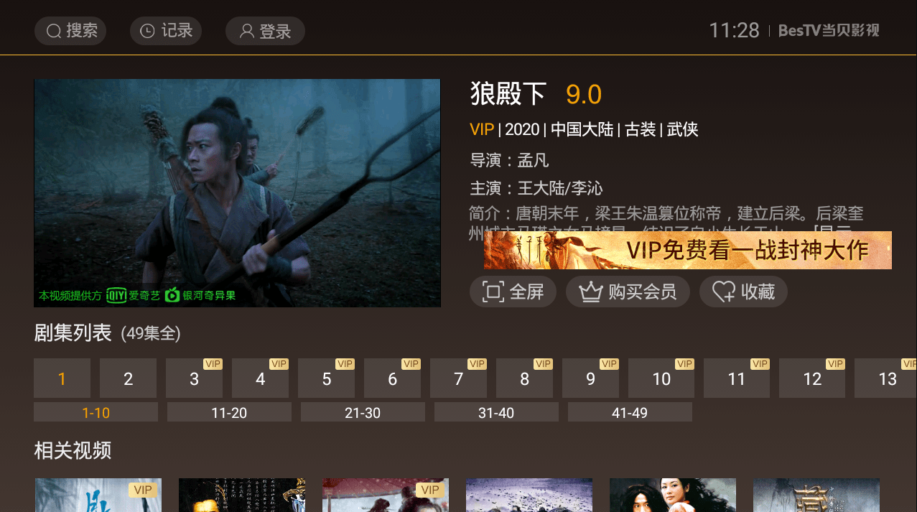Play episode 2
The width and height of the screenshot is (917, 512).
pyautogui.click(x=128, y=378)
